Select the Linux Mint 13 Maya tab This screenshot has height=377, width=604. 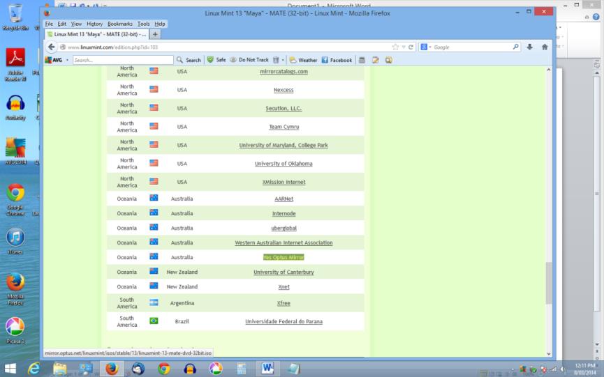tap(96, 34)
